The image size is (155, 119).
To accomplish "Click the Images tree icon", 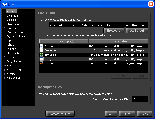I will tap(42, 55).
